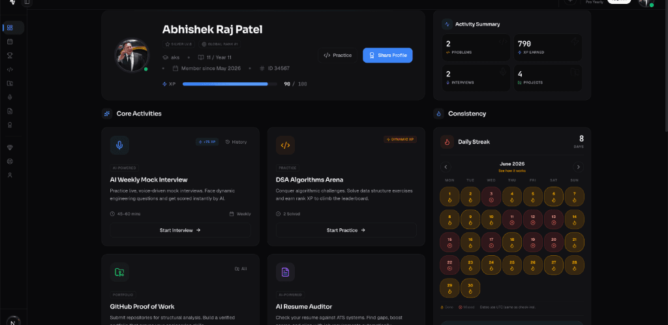
Task: Select missed day June 22 in the calendar
Action: pyautogui.click(x=450, y=266)
